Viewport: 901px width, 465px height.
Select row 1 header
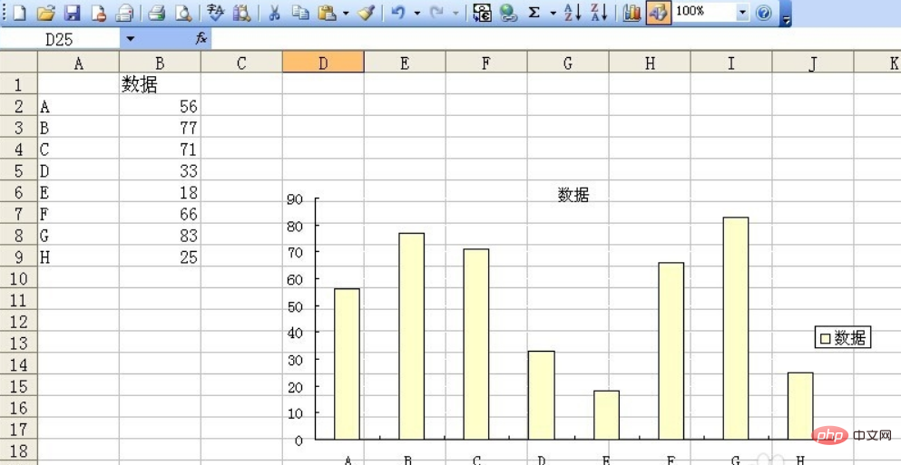(x=19, y=83)
